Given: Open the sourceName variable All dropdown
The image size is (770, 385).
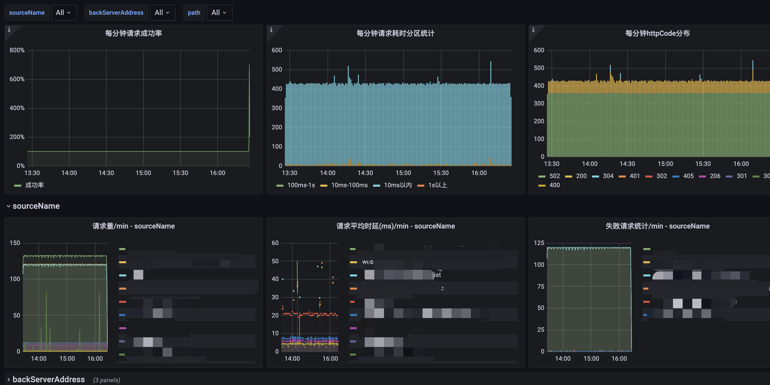Looking at the screenshot, I should 64,12.
